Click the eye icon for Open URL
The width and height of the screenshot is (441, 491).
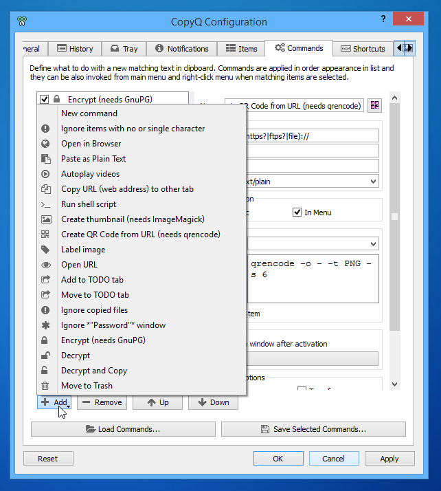(x=45, y=265)
